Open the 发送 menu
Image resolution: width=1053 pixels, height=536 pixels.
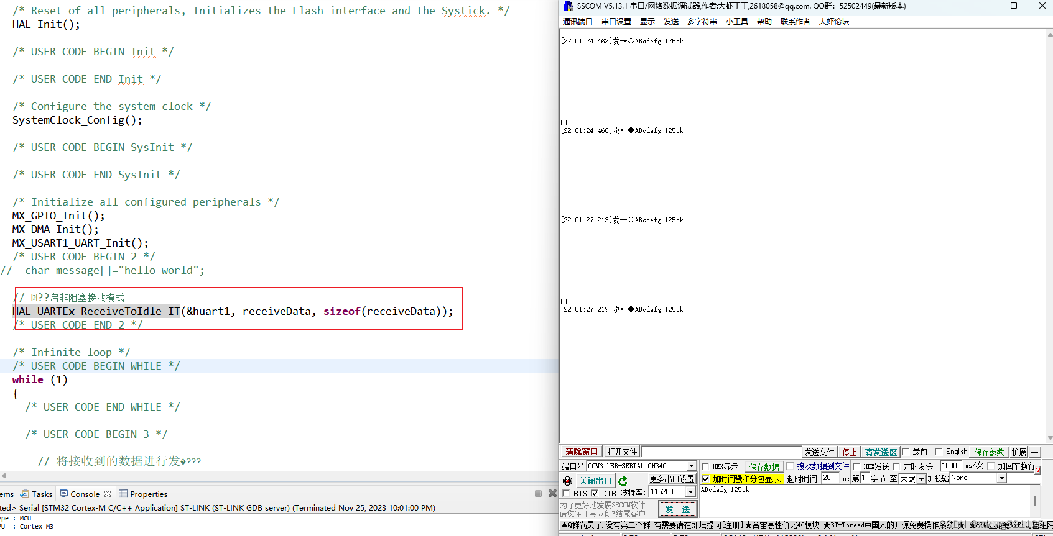pyautogui.click(x=671, y=22)
